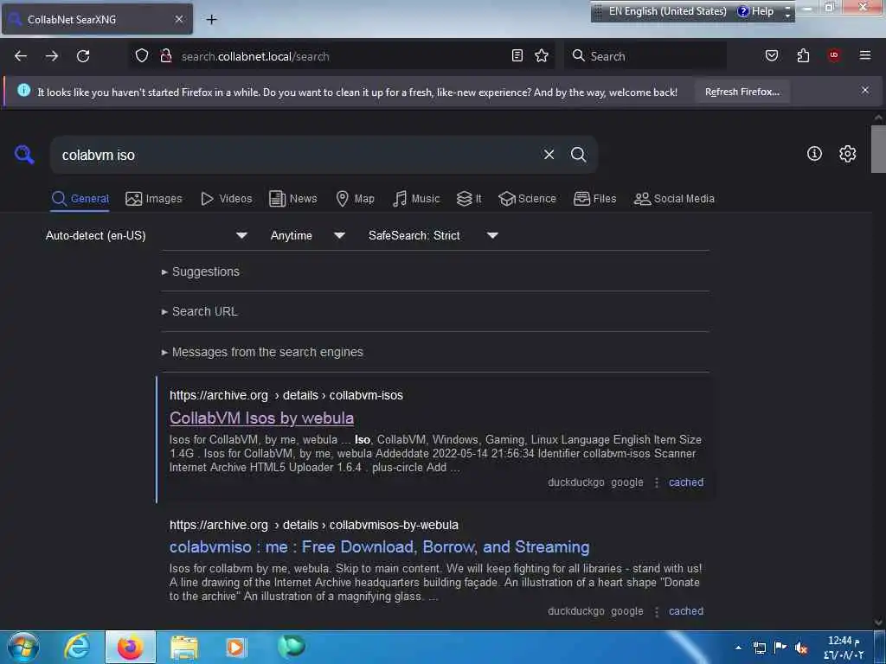Viewport: 886px width, 664px height.
Task: Open the page scrollbar thumb
Action: pos(878,149)
